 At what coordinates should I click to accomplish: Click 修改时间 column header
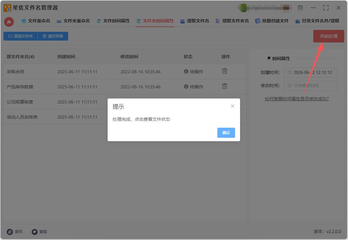point(129,57)
